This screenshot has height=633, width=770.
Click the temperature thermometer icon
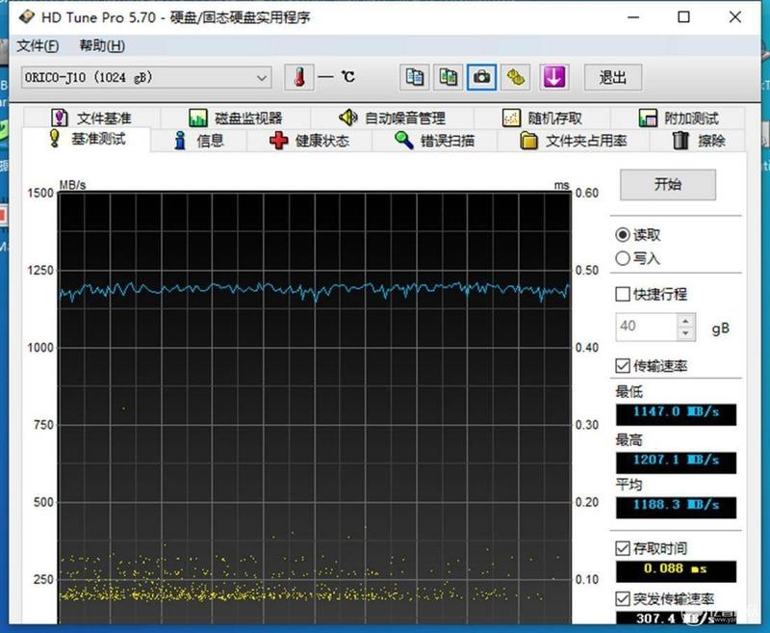point(299,77)
